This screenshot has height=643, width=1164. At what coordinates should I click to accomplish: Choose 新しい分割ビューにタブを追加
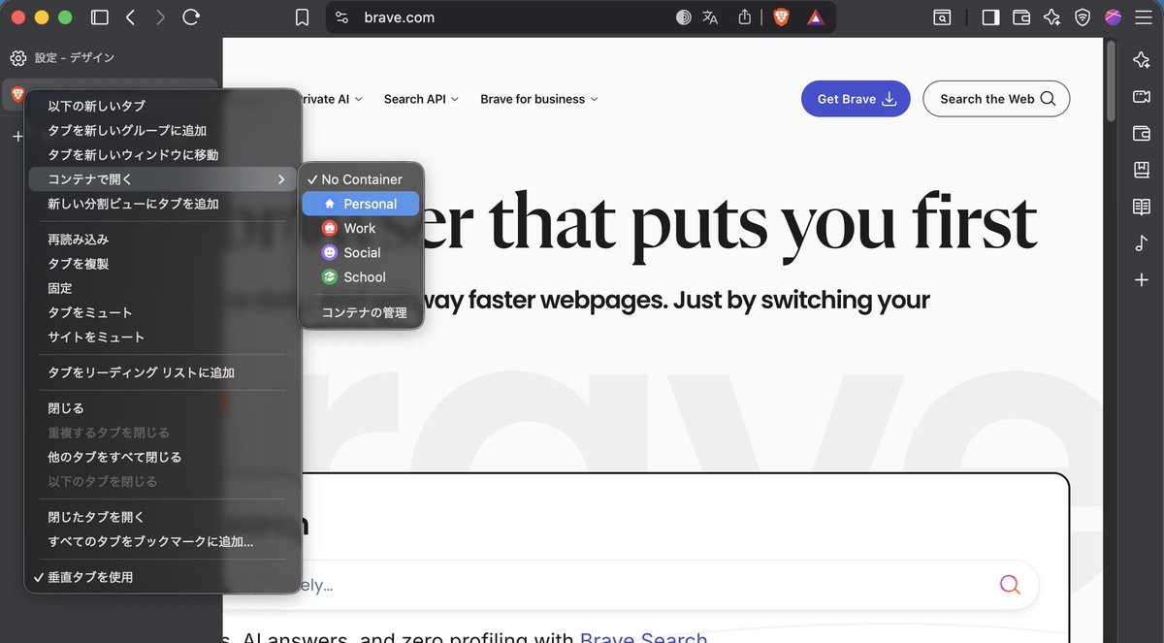(x=161, y=204)
